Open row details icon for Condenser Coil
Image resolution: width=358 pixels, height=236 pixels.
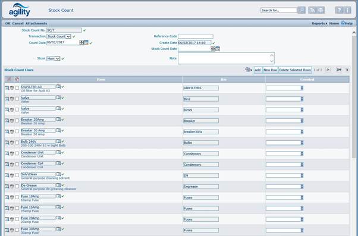click(7, 164)
